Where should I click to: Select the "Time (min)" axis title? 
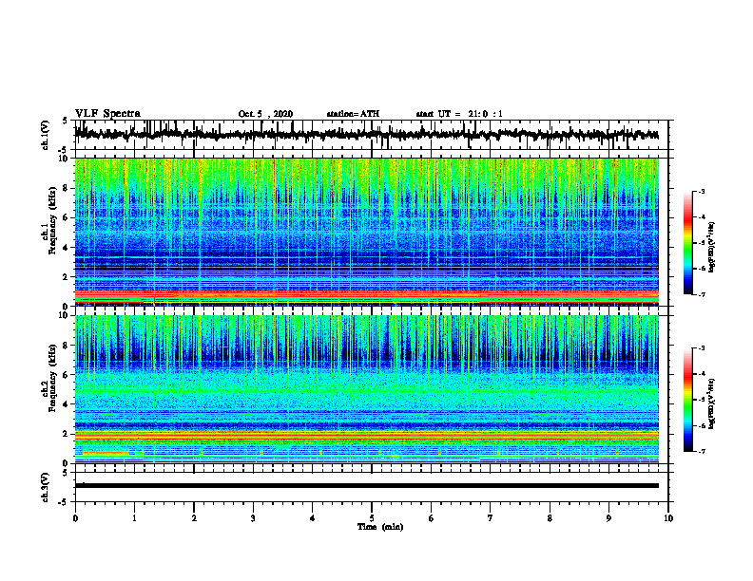(380, 527)
